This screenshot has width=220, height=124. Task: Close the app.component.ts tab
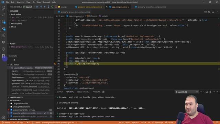(x=107, y=7)
